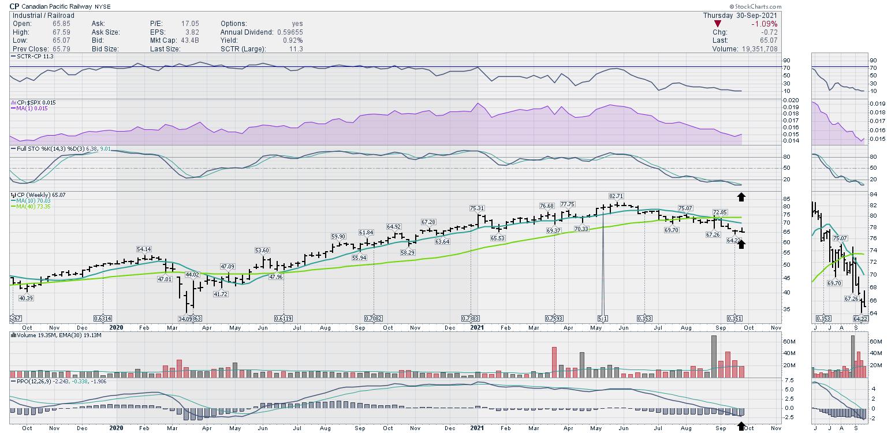
Task: Select the Industrial / Railroad sector label
Action: pyautogui.click(x=43, y=16)
